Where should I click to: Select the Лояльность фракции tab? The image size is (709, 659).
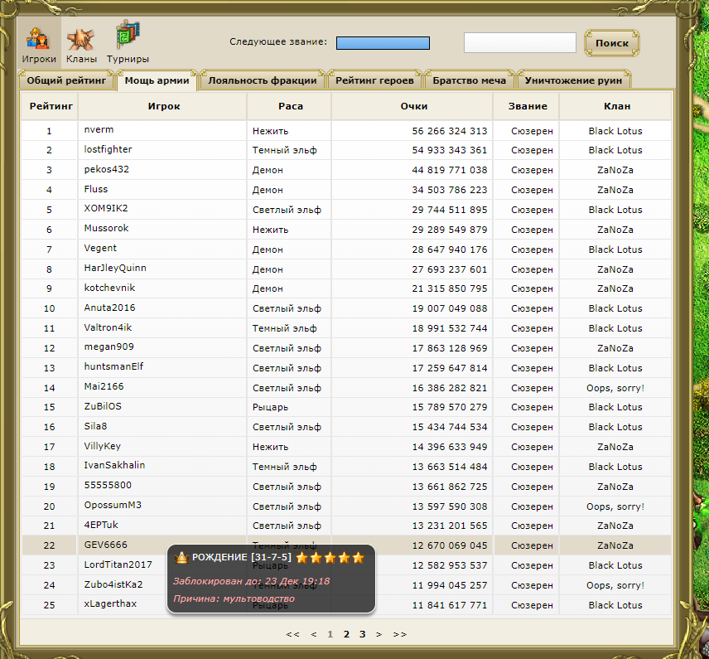point(262,80)
